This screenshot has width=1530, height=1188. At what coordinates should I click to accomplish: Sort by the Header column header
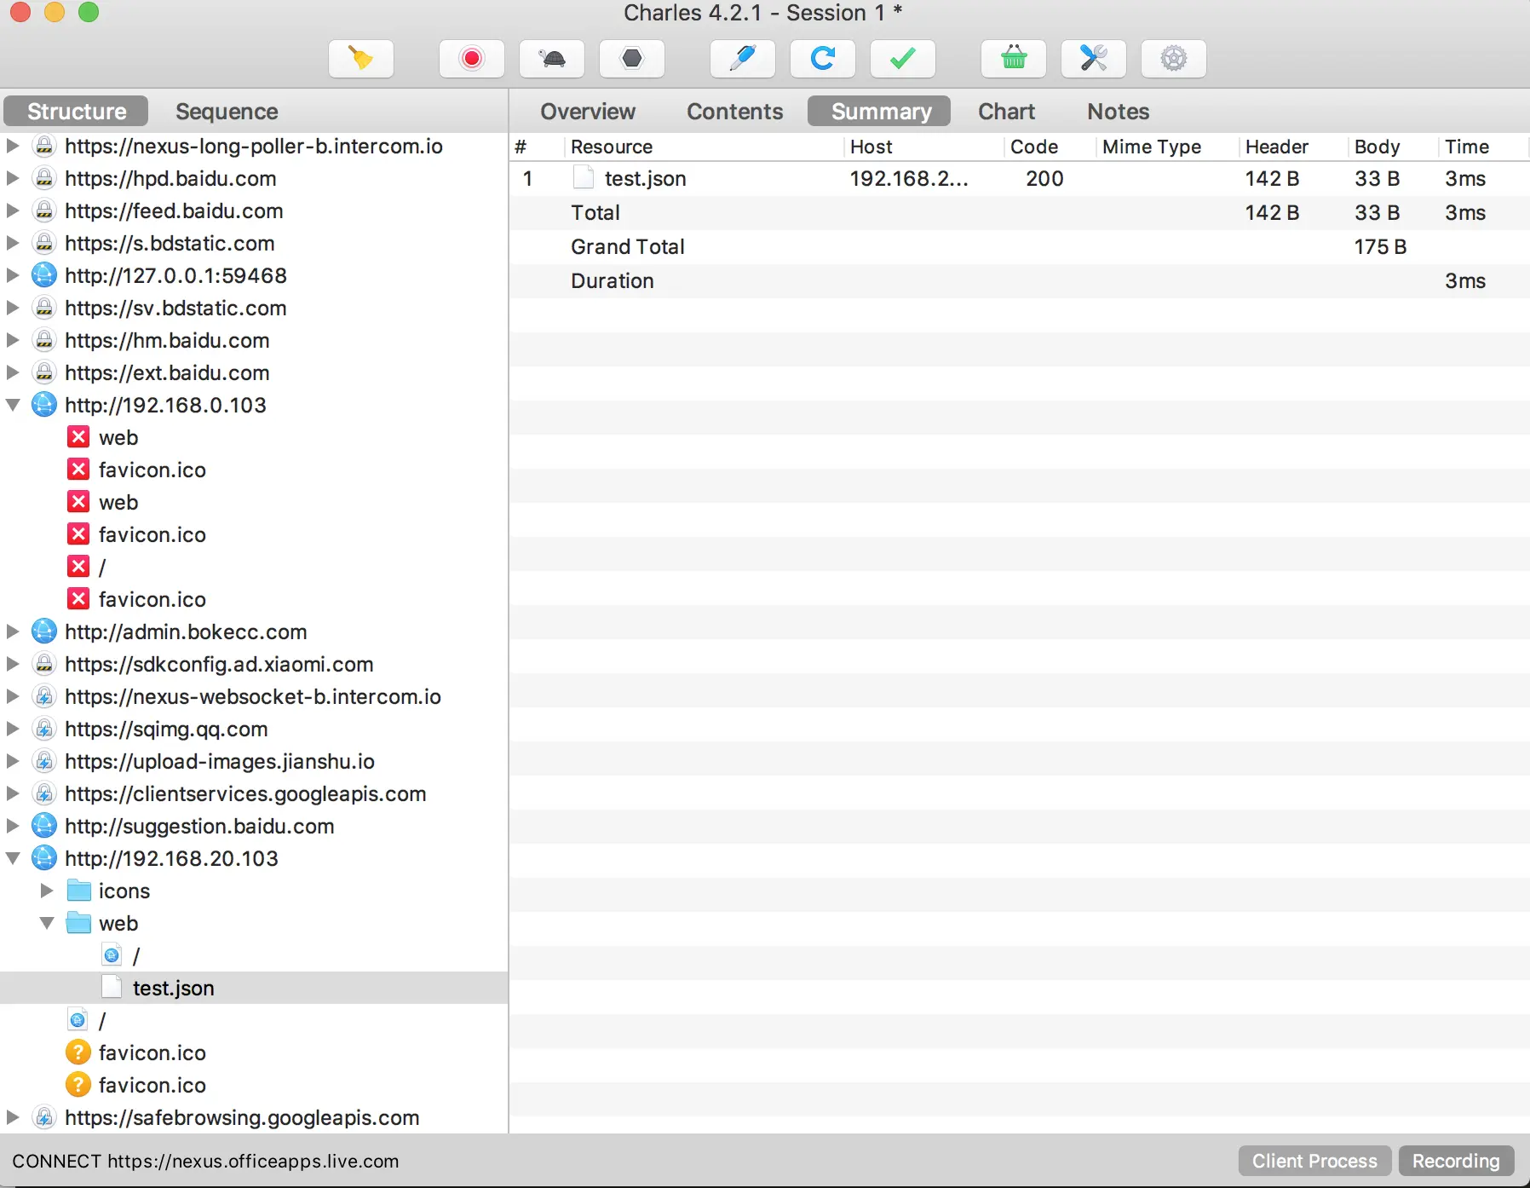coord(1293,147)
